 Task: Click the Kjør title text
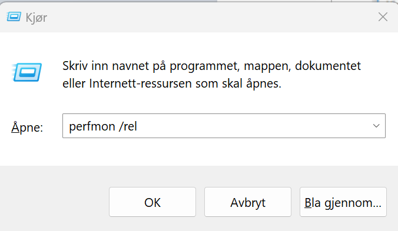(x=37, y=18)
